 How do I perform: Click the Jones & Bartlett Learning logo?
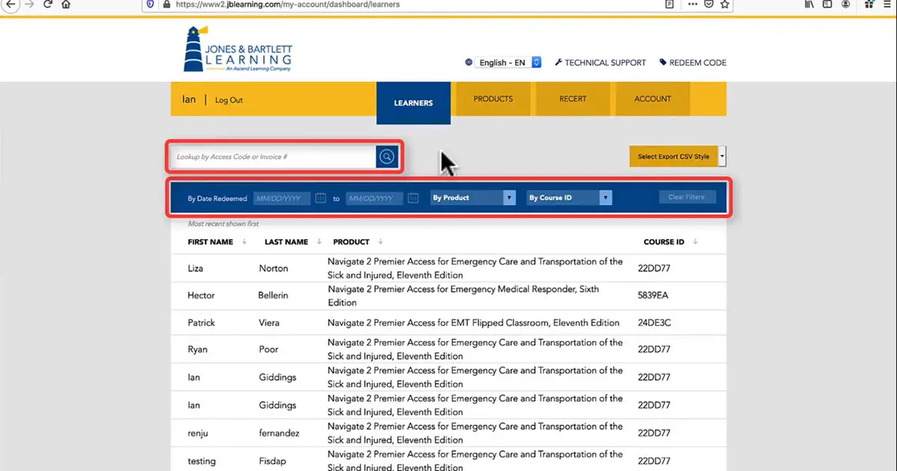(x=238, y=50)
